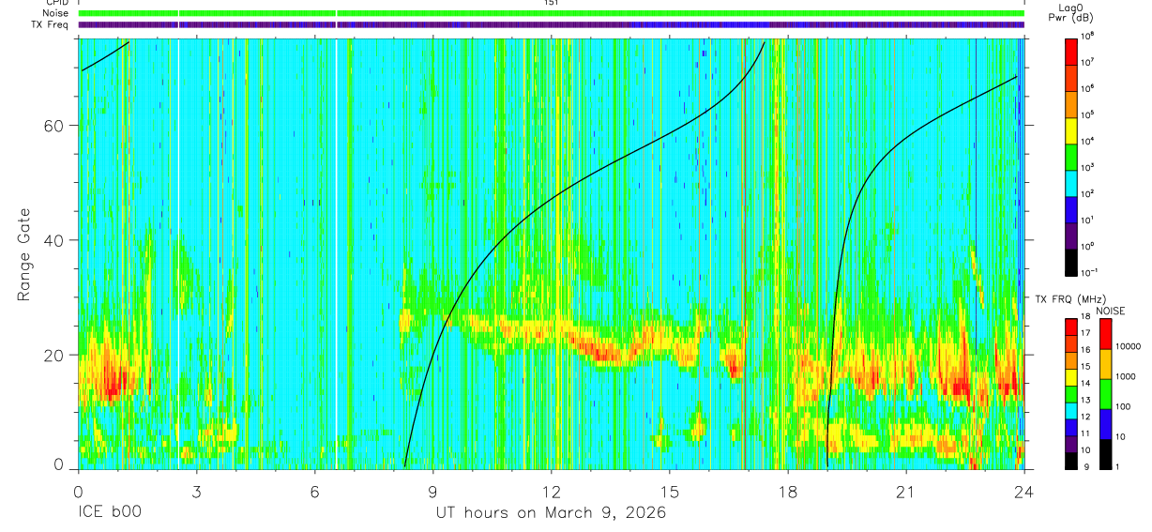Select the red 17–18 MHz segment of TX FRQ colorbar

click(x=1072, y=327)
